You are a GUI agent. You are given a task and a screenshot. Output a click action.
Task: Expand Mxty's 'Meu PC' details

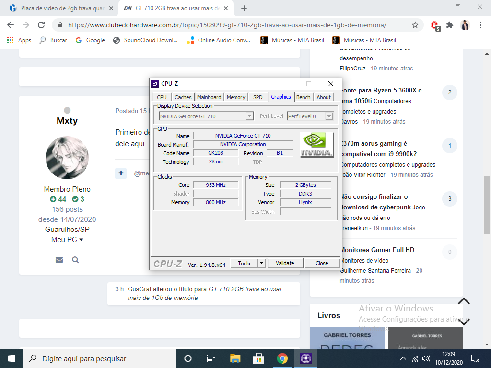coord(67,240)
